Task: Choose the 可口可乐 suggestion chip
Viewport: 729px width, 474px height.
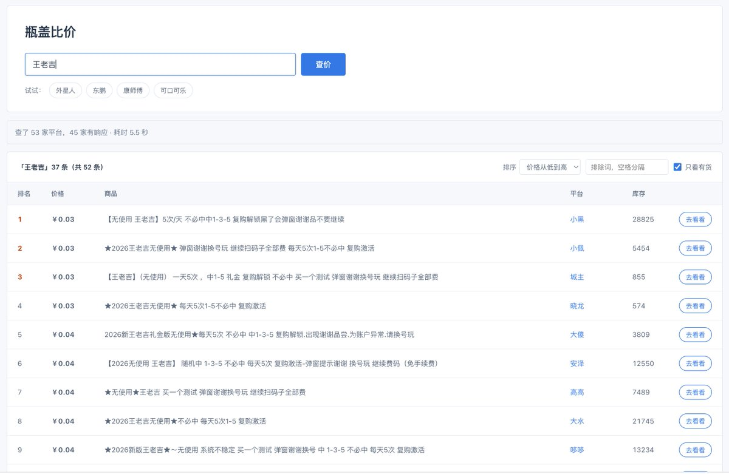Action: coord(173,90)
